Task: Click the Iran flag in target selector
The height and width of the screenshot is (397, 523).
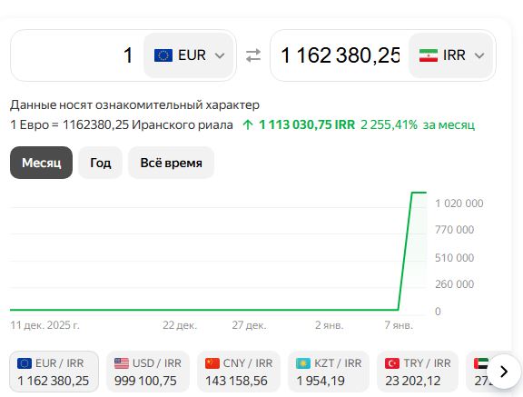Action: click(429, 55)
